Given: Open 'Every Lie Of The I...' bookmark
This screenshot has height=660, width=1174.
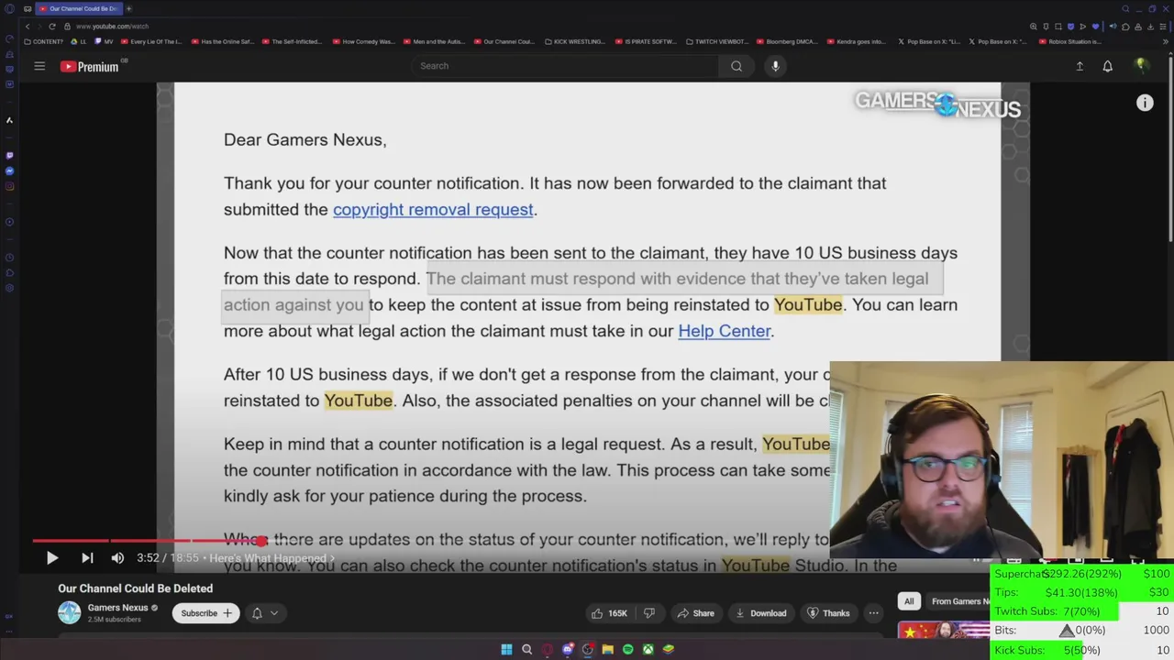Looking at the screenshot, I should click(x=151, y=41).
